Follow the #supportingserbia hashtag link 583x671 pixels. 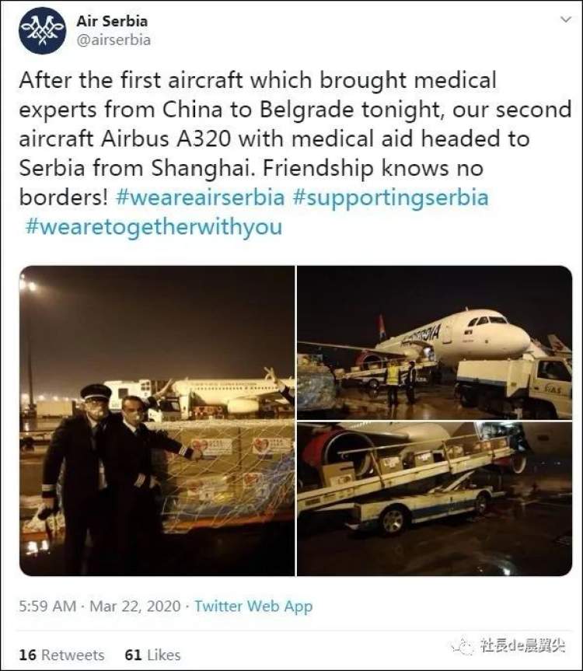(x=390, y=197)
